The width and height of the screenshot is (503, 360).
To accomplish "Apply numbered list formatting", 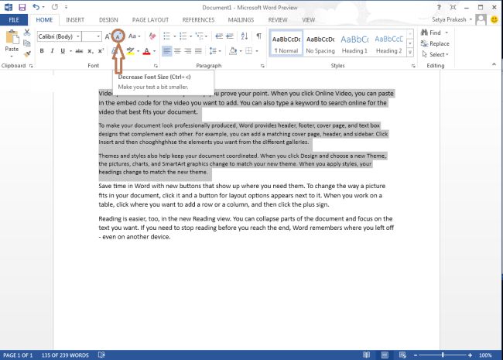I will tap(183, 36).
